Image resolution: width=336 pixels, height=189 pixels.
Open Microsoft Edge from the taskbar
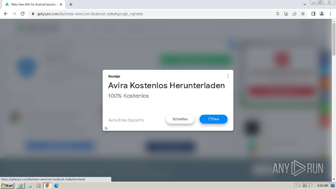tap(56, 186)
